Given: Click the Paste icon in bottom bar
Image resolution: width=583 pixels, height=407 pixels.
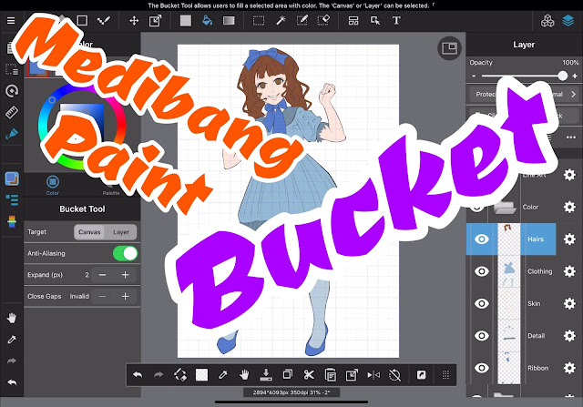Looking at the screenshot, I should pyautogui.click(x=330, y=375).
